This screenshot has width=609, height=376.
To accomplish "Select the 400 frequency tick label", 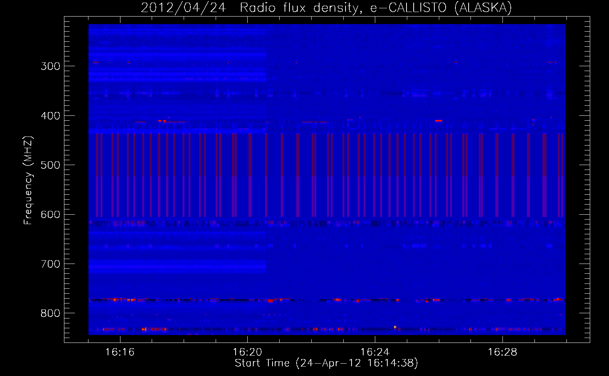I will tap(50, 116).
